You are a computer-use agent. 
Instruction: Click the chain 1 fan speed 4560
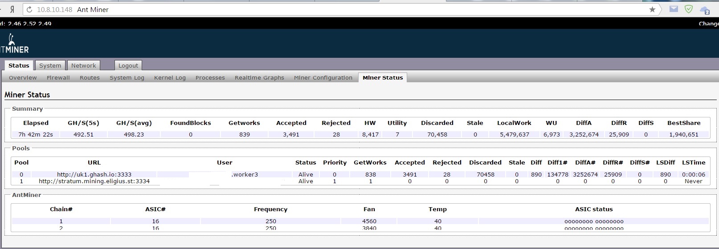point(369,221)
